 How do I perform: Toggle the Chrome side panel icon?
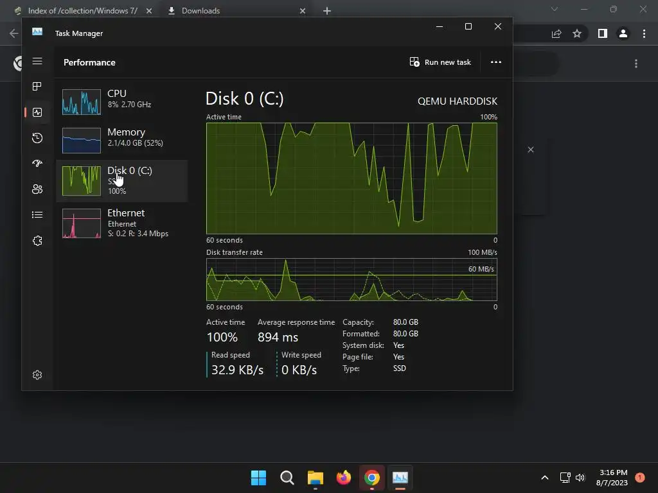pos(603,33)
